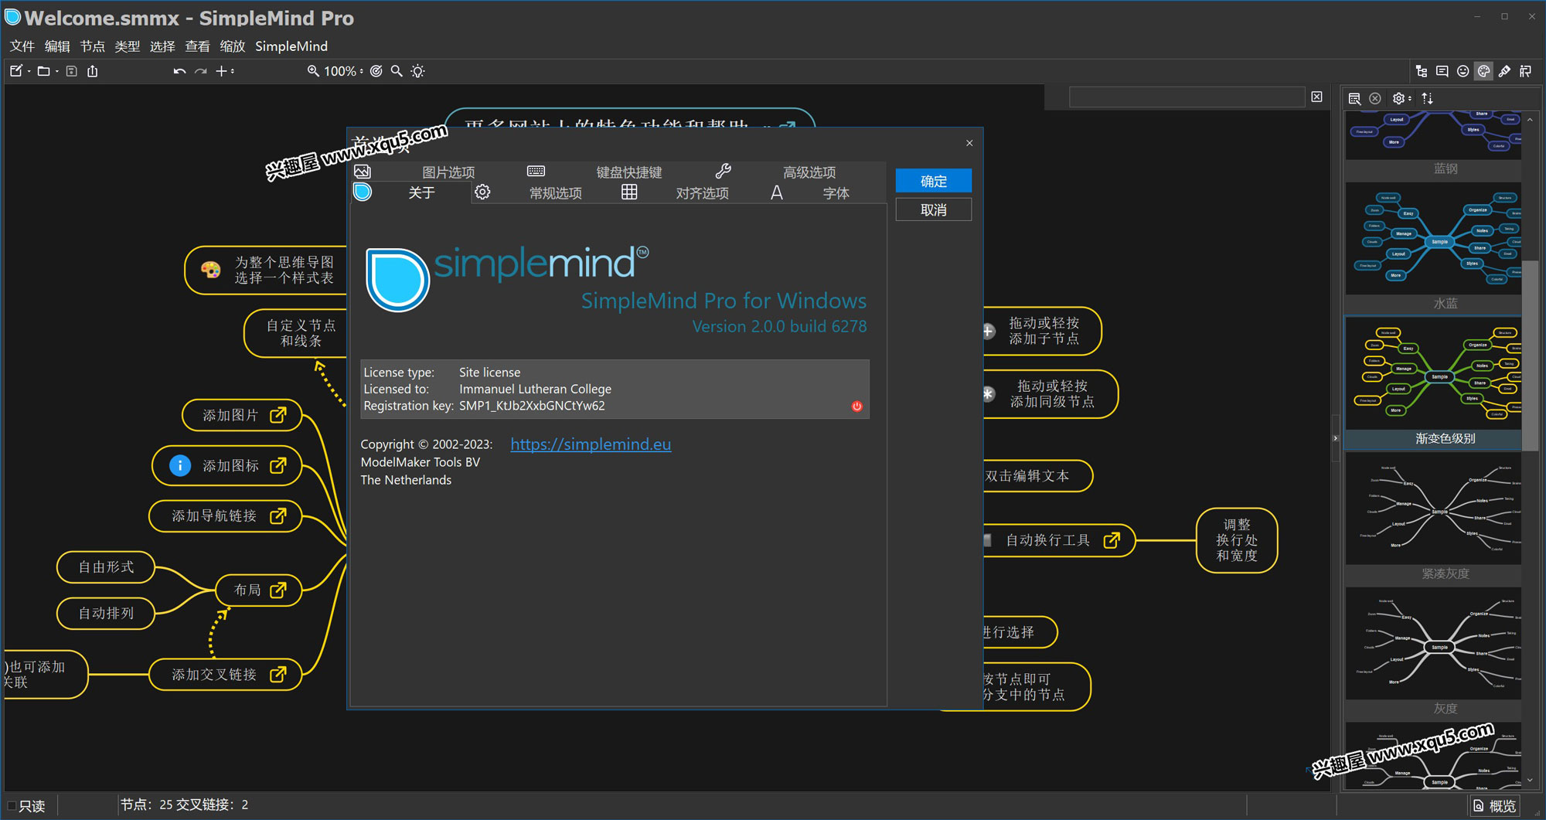Open the smiley icons panel
Viewport: 1546px width, 820px height.
pyautogui.click(x=1463, y=71)
